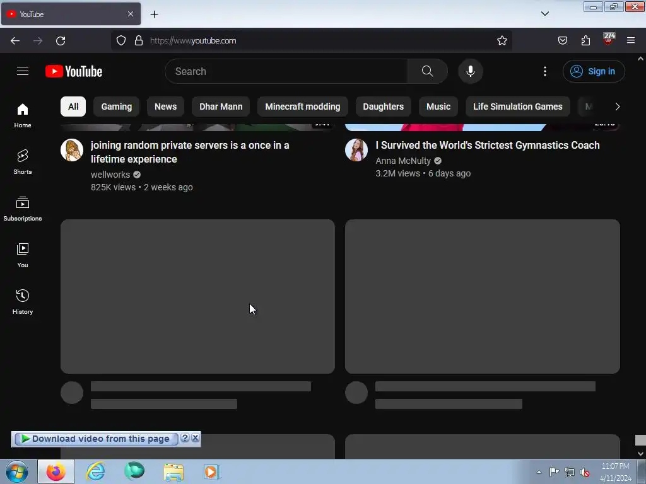List all tabs dropdown arrow
The image size is (646, 484).
(x=544, y=14)
